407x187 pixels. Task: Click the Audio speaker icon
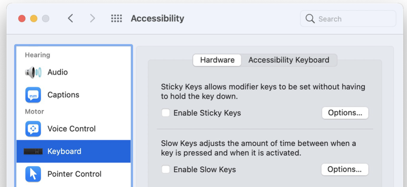tap(33, 72)
